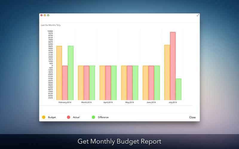
Task: Select the April 2014 red actual bar
Action: click(108, 83)
